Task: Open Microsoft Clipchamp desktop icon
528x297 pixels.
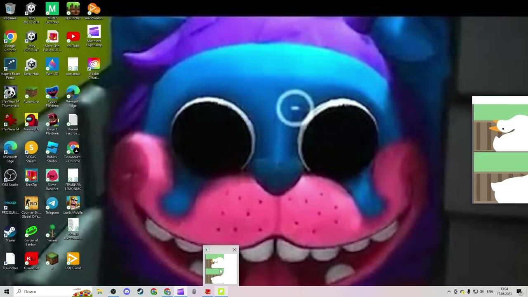Action: (x=94, y=36)
